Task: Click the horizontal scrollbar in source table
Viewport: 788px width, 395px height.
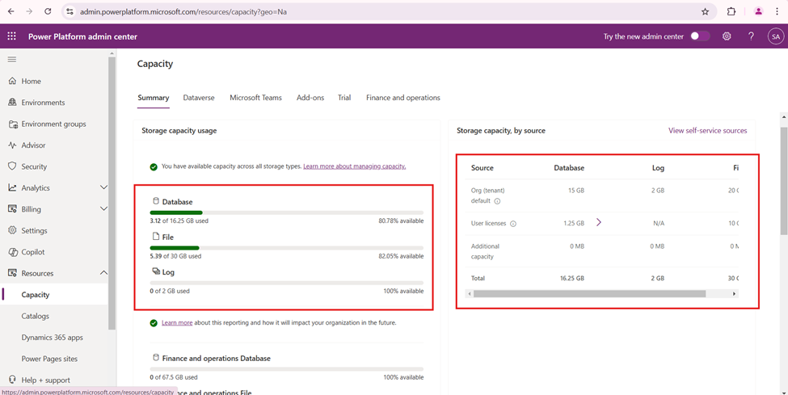Action: point(589,294)
